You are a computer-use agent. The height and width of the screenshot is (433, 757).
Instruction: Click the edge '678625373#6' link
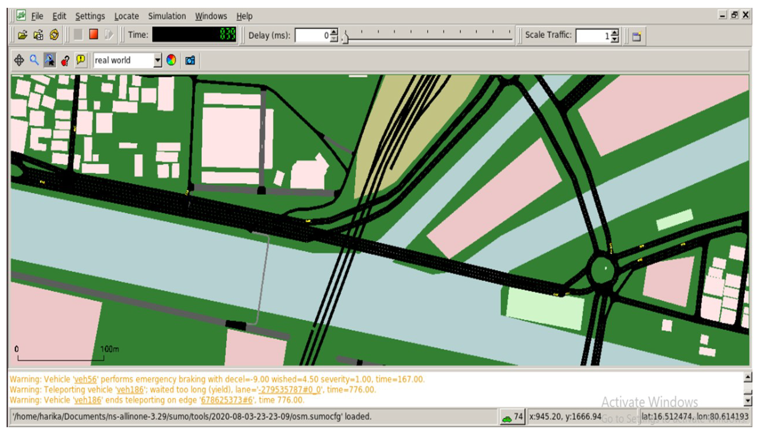click(227, 400)
